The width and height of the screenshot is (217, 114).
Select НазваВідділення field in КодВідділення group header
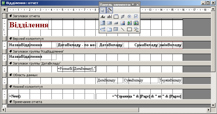(x=33, y=57)
